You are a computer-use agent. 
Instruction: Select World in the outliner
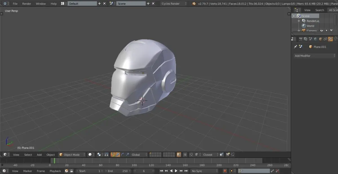(310, 26)
